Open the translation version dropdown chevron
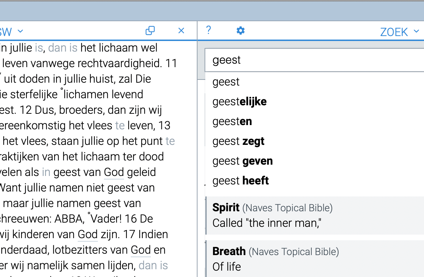 pos(20,31)
